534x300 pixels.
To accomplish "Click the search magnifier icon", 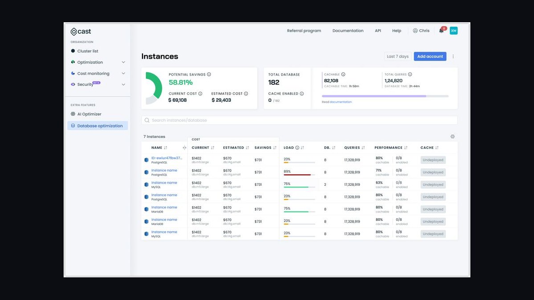I will [x=147, y=120].
